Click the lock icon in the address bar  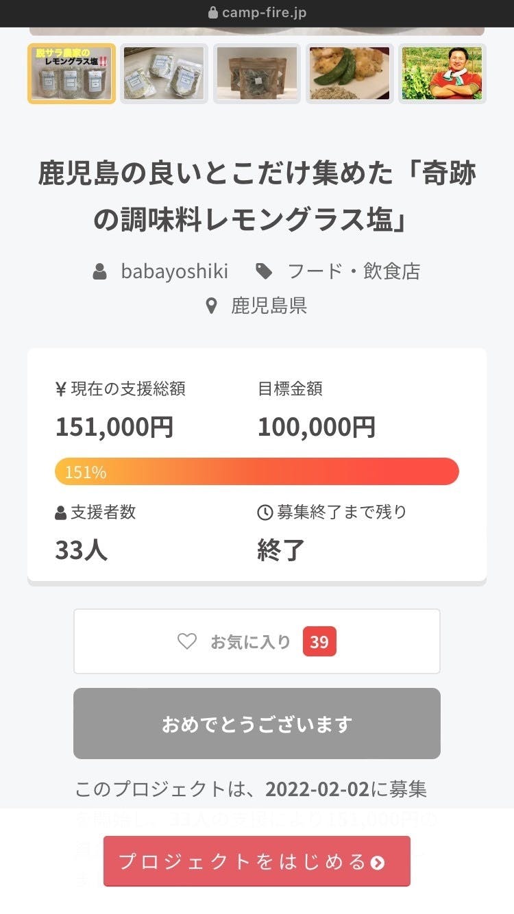click(212, 12)
